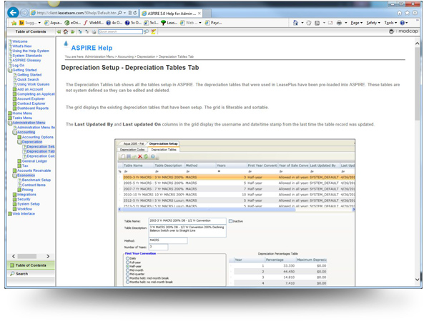Viewport: 429px width, 321px height.
Task: Click the save disk icon in embedded toolbar
Action: 129,156
